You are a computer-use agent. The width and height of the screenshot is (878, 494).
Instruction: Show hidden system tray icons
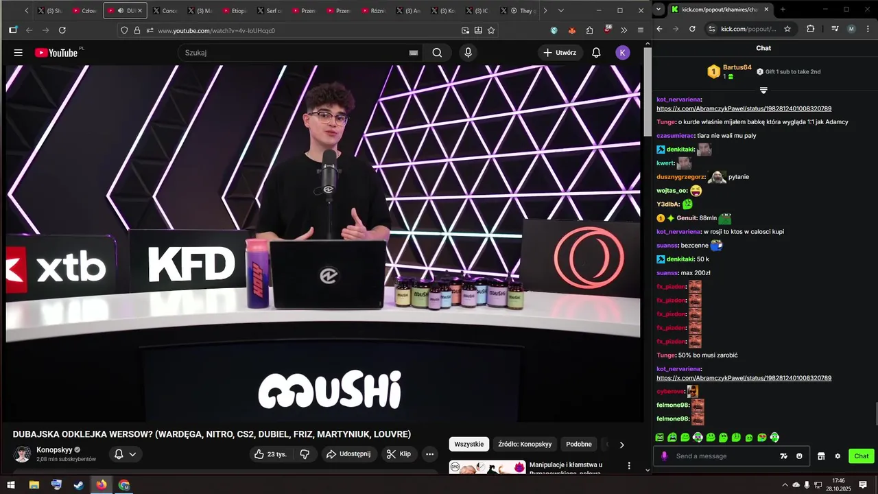(x=785, y=485)
